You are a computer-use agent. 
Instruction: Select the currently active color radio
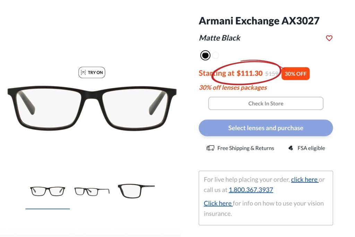tap(205, 55)
